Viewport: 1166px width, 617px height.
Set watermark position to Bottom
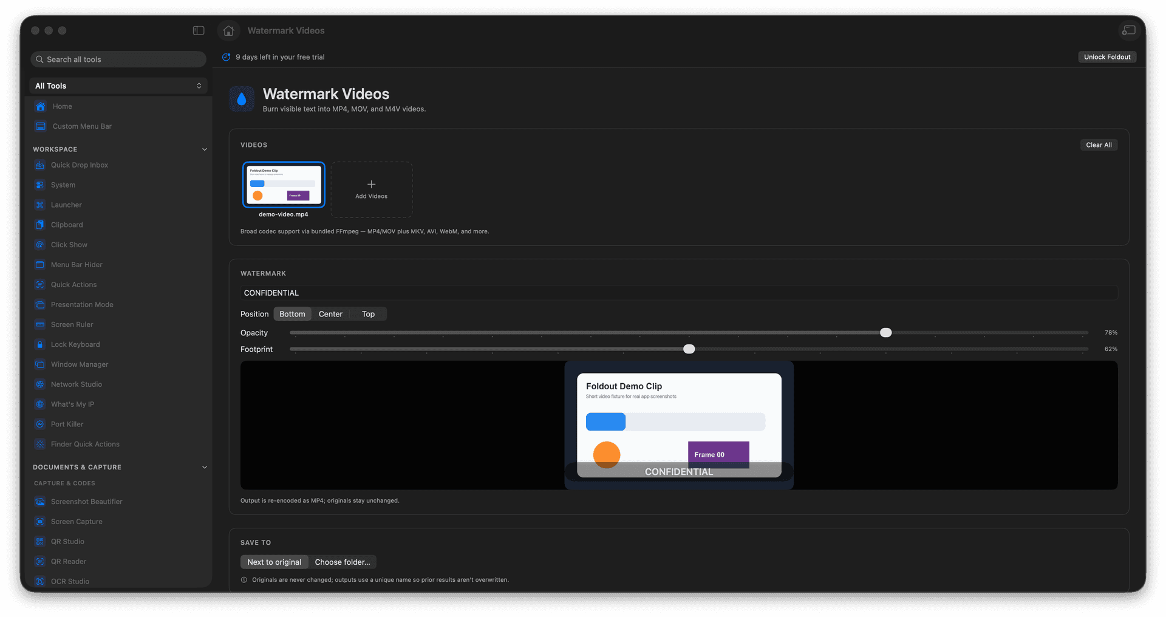click(x=292, y=314)
